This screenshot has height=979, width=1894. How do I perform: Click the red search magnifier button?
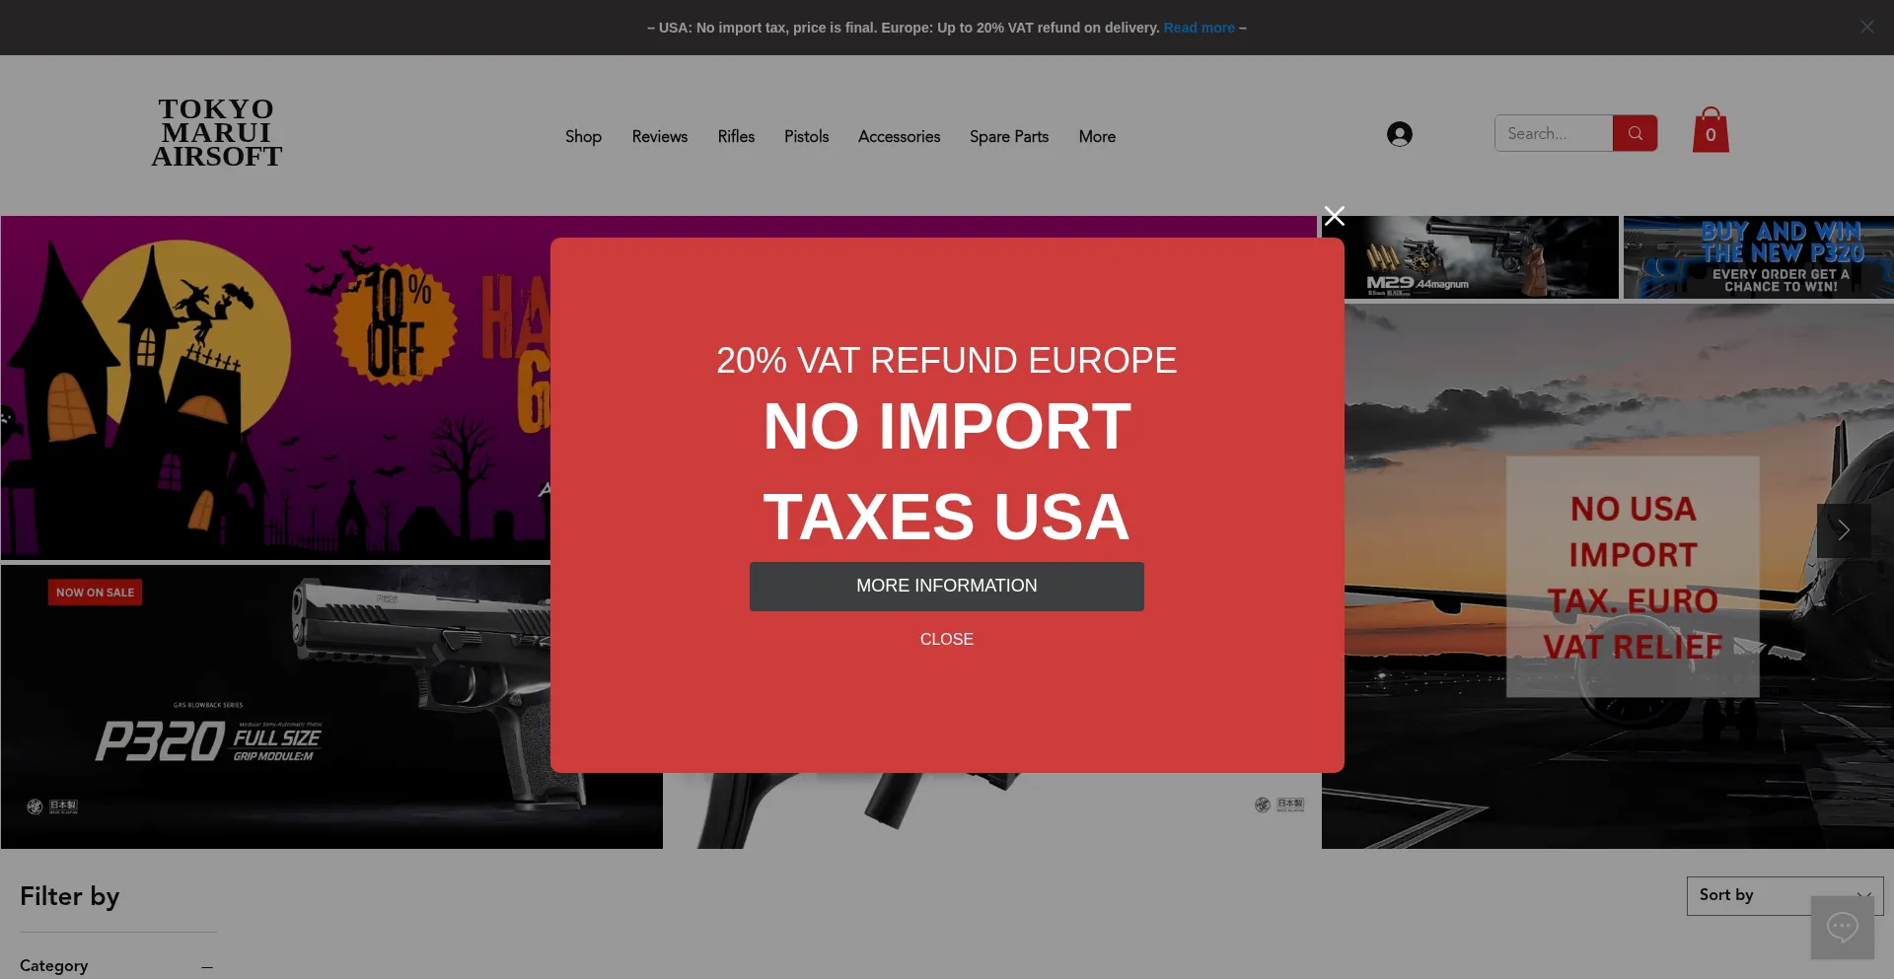point(1635,133)
